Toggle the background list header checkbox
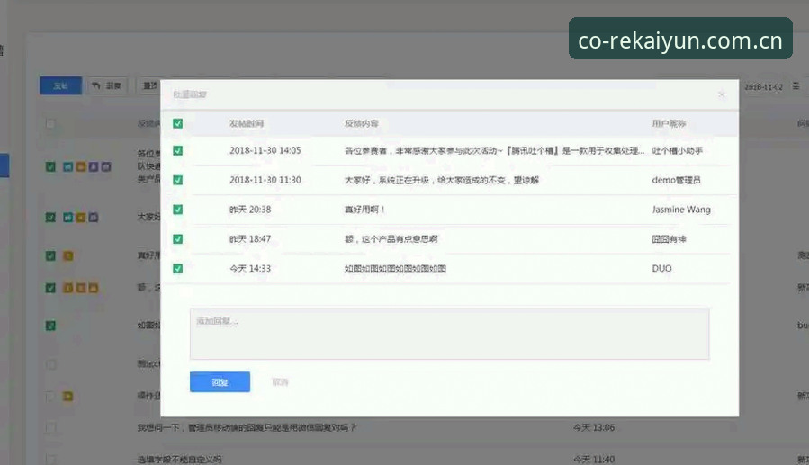The width and height of the screenshot is (809, 465). click(x=50, y=124)
